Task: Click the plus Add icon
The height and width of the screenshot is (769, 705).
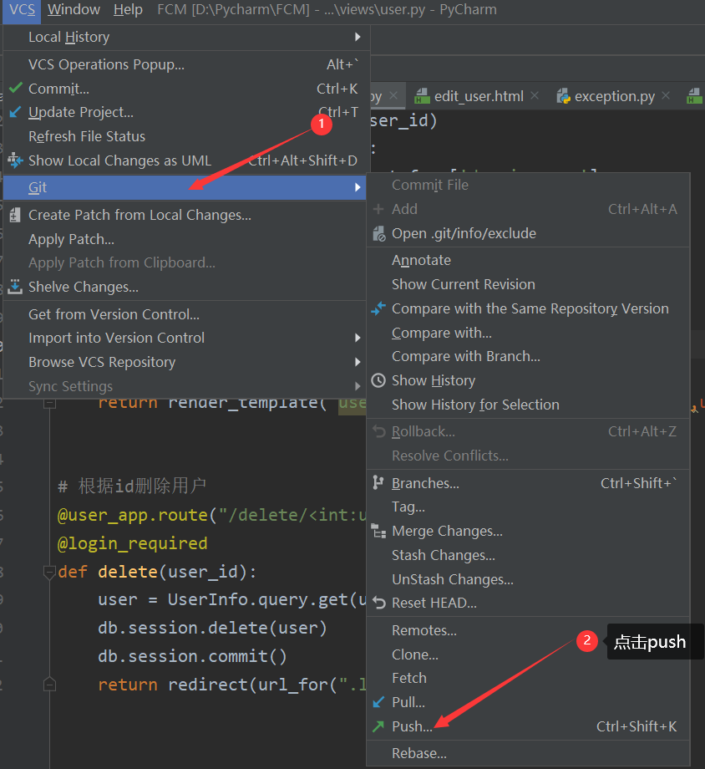Action: tap(378, 210)
